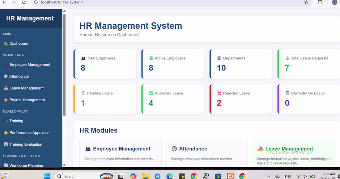Click the Currently On Leave card
Image resolution: width=340 pixels, height=179 pixels.
[309, 99]
